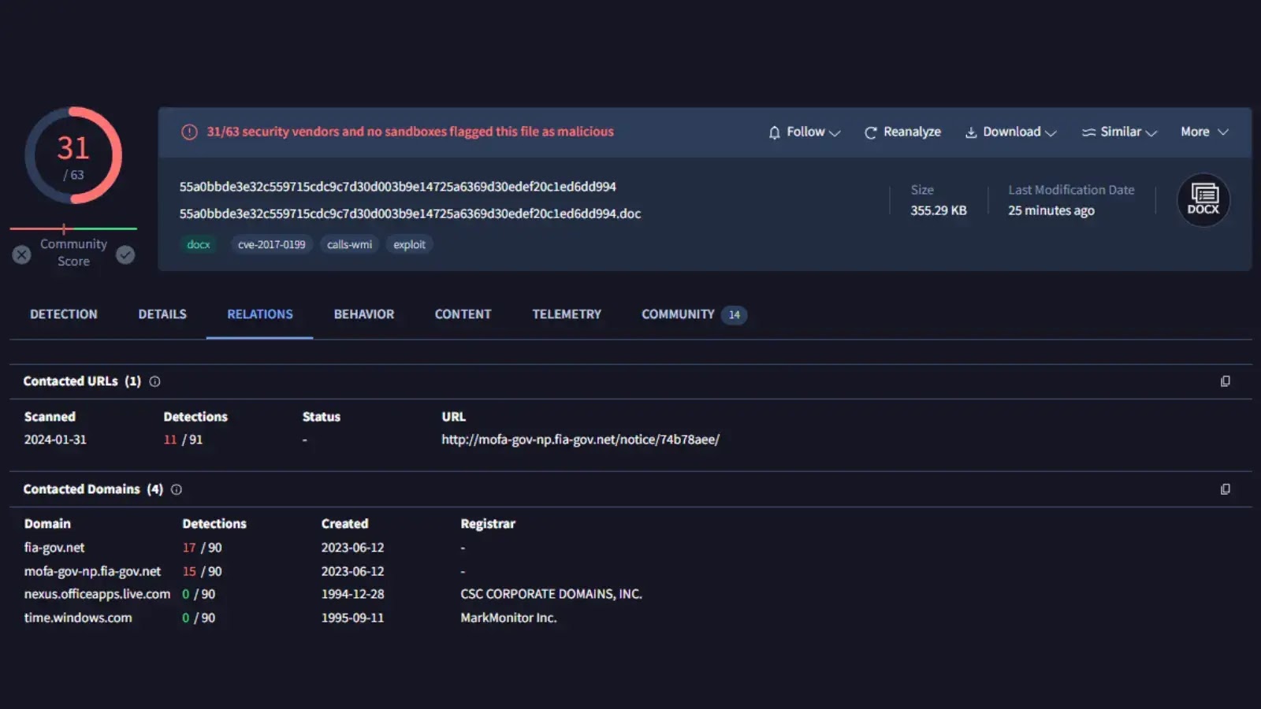The image size is (1261, 709).
Task: Click the 11 / 91 URL detections
Action: (x=183, y=440)
